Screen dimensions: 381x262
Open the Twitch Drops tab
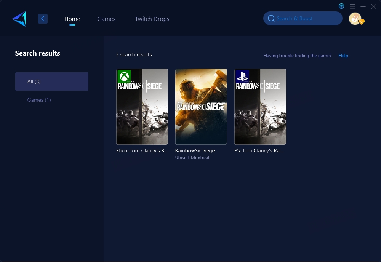click(152, 19)
